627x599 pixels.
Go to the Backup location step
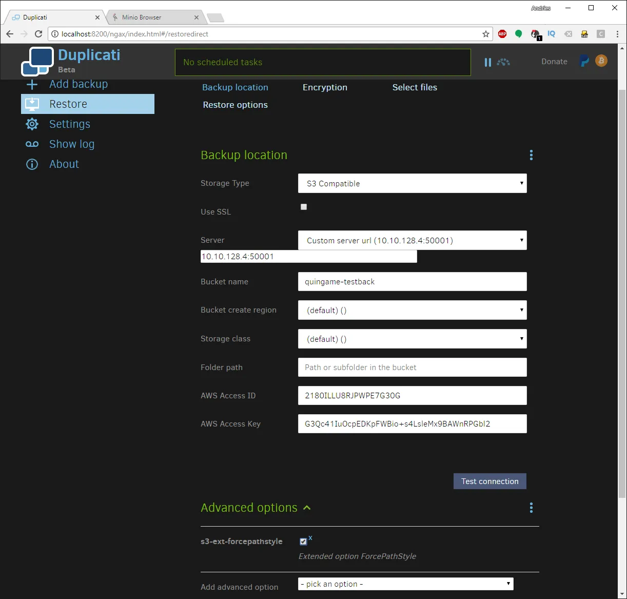pyautogui.click(x=235, y=87)
